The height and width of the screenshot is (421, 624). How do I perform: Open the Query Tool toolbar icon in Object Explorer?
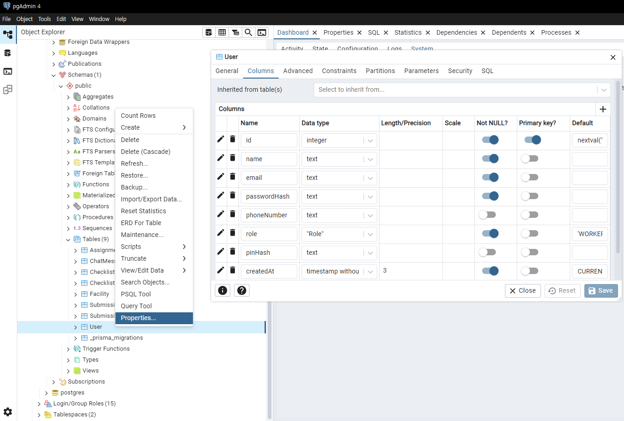click(x=208, y=32)
